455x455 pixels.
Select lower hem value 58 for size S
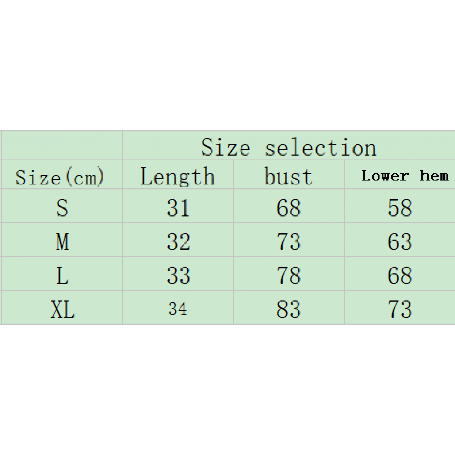pos(400,208)
